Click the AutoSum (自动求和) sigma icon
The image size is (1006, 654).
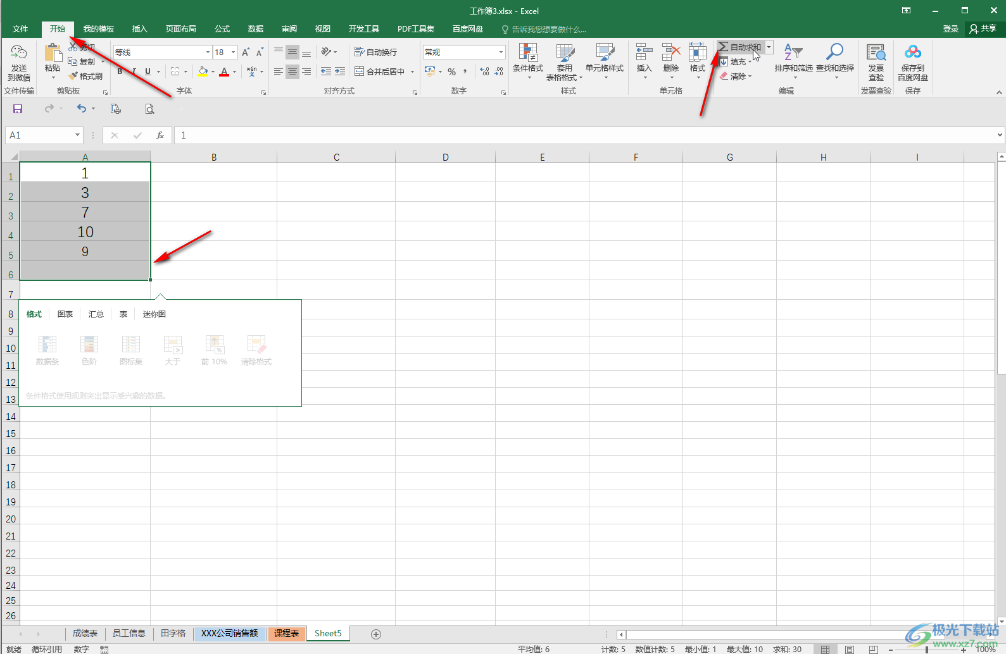pyautogui.click(x=723, y=47)
